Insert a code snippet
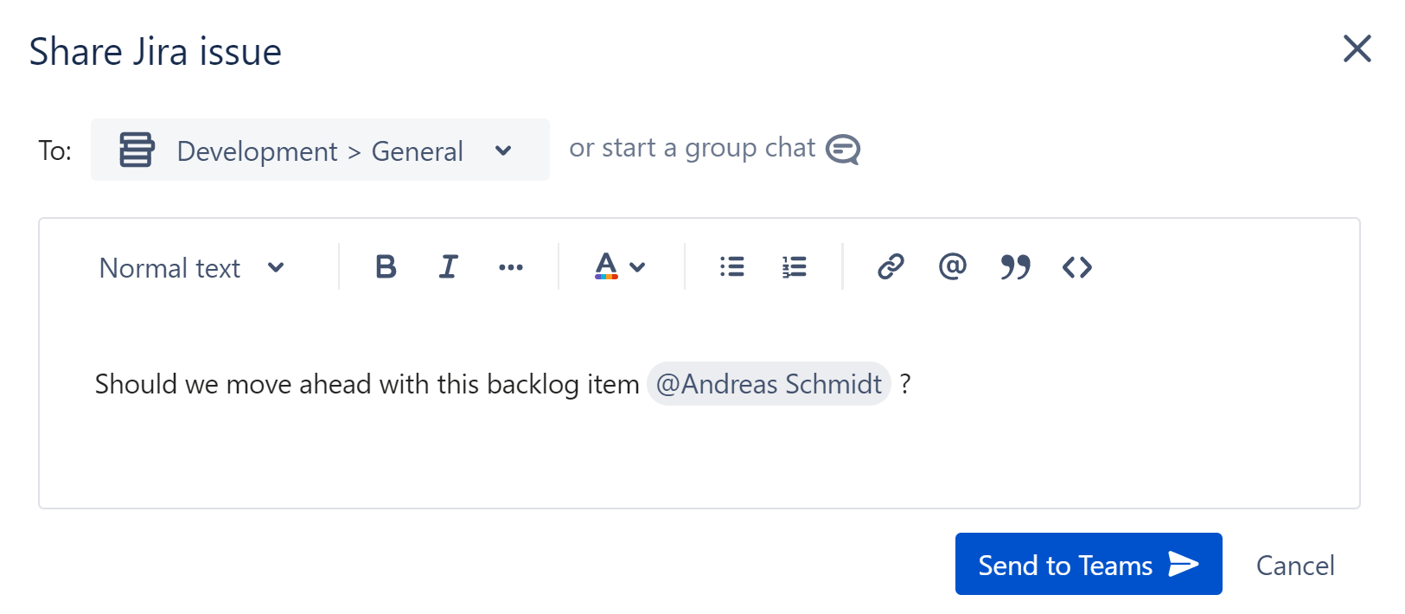1405x614 pixels. point(1077,267)
